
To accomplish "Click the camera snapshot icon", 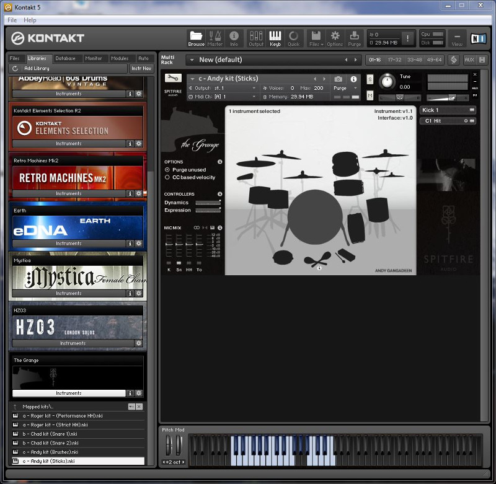I will (x=338, y=79).
